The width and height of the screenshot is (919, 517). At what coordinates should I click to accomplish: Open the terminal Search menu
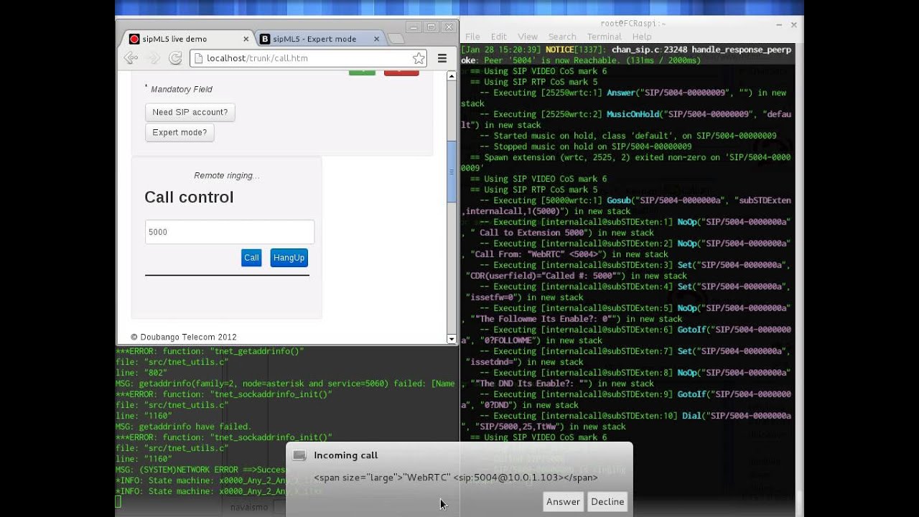coord(562,37)
